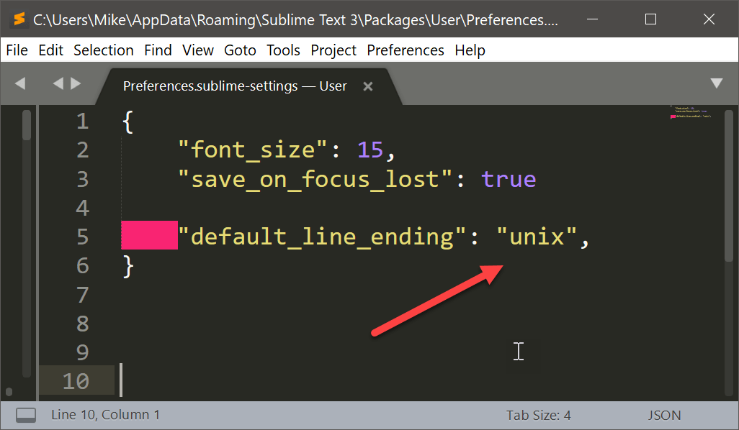Screen dimensions: 739x430
Task: Place cursor on the "unix" value
Action: pos(537,236)
